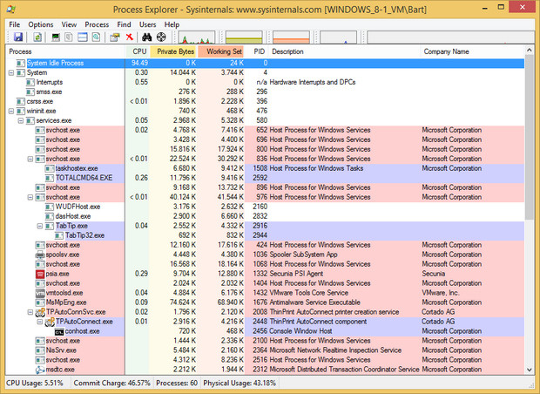Sort by the CPU column header
540x394 pixels.
click(x=138, y=51)
